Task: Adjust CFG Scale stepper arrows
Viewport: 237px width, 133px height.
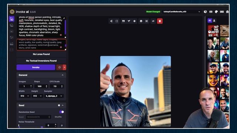Action: [62, 86]
